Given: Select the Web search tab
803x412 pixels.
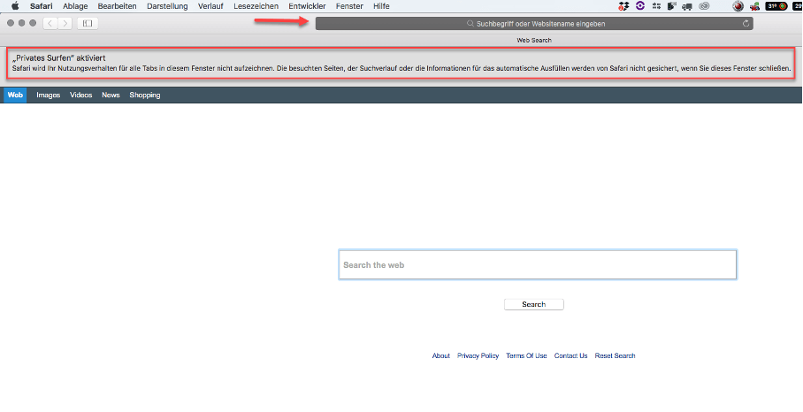Looking at the screenshot, I should (15, 95).
